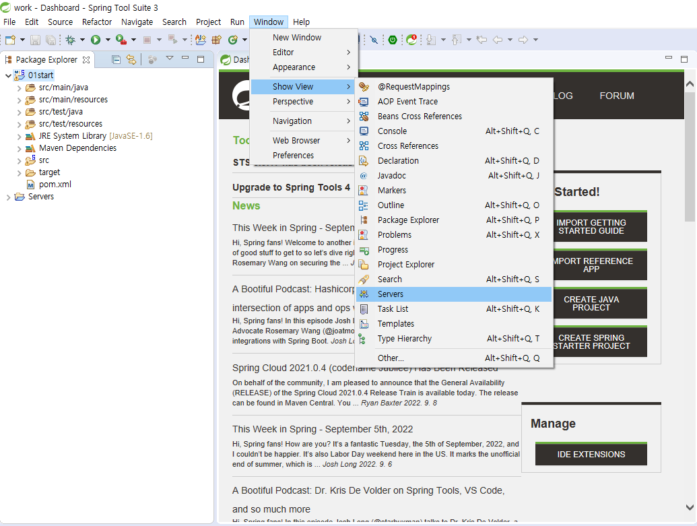Click the Save All icon in toolbar
This screenshot has width=697, height=526.
[x=51, y=40]
